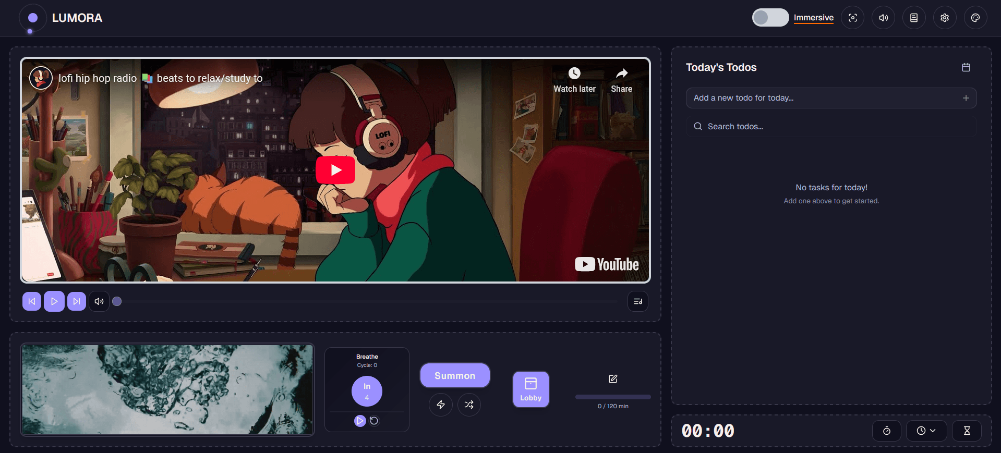1001x453 pixels.
Task: Open the focus frame icon in header
Action: pyautogui.click(x=853, y=18)
